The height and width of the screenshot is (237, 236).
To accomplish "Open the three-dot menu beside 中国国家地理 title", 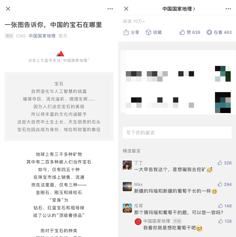I will point(228,9).
